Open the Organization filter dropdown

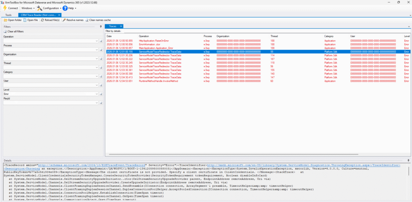click(x=97, y=59)
